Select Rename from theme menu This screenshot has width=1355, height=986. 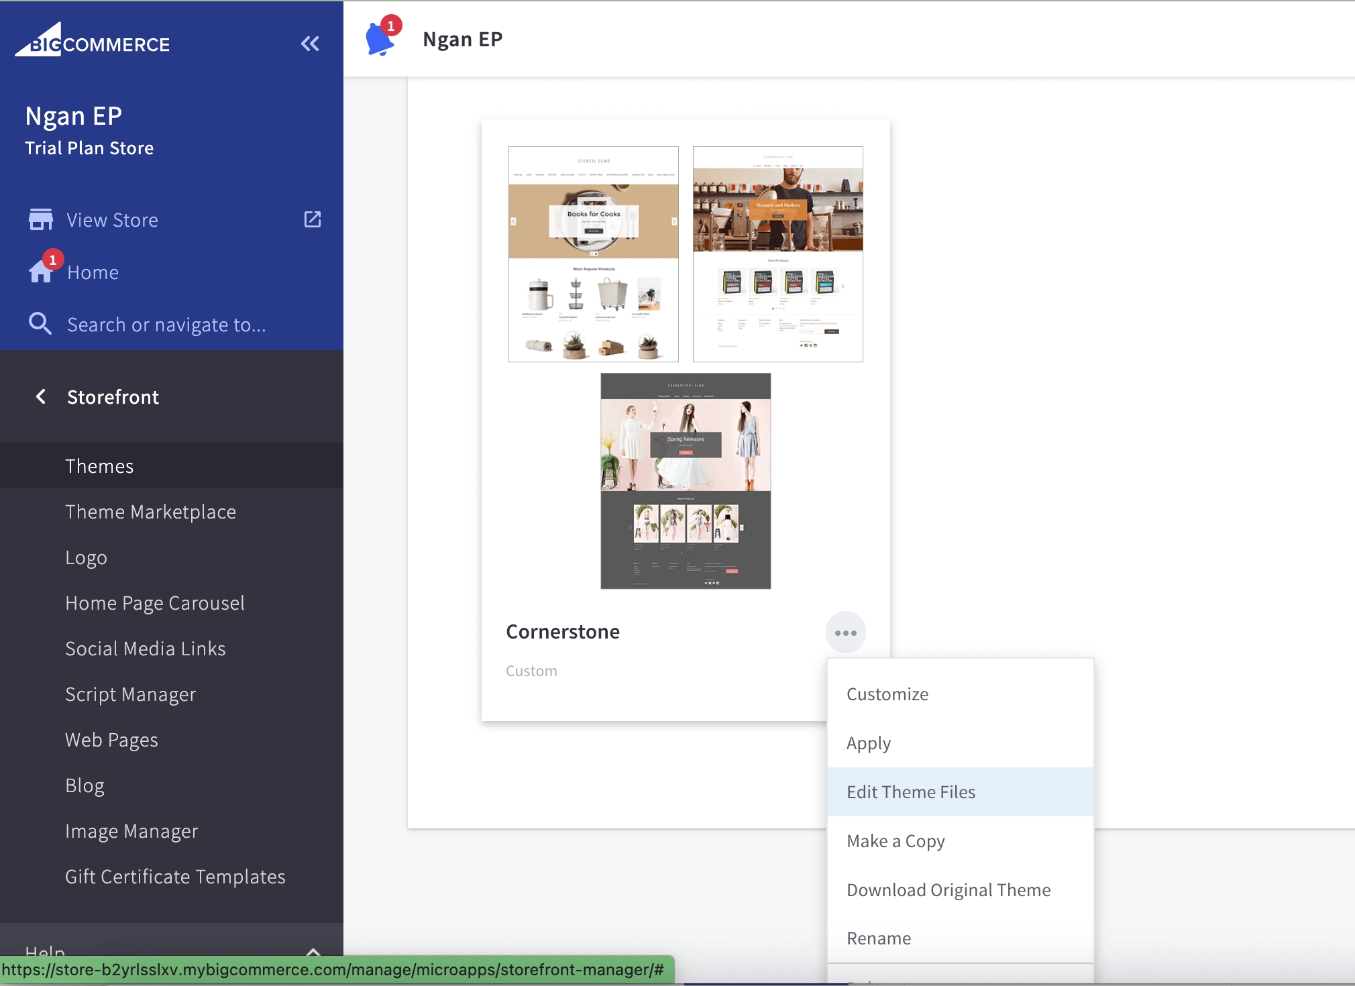point(878,938)
